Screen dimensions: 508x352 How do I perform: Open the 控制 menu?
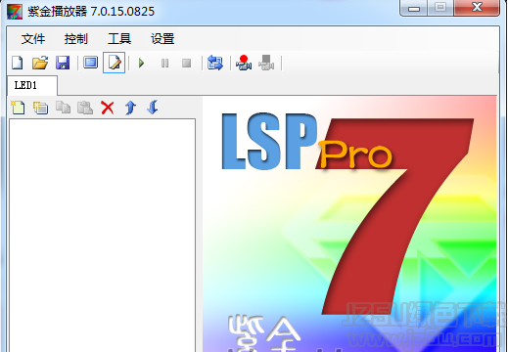click(76, 39)
